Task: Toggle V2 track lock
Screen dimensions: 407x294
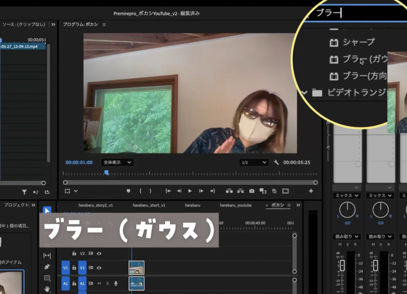Action: click(x=74, y=253)
